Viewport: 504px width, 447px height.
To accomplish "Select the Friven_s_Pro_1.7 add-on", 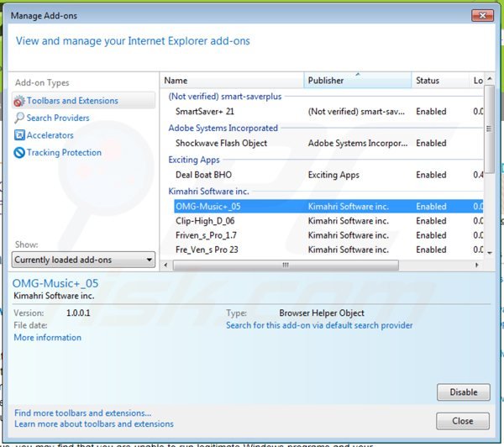I will coord(328,235).
